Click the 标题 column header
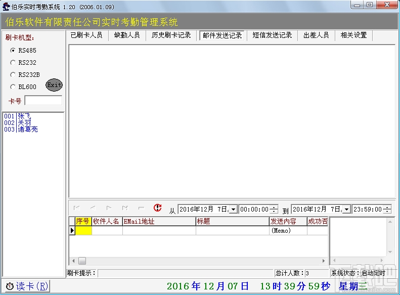Viewport: 400px width, 295px height. click(x=233, y=222)
